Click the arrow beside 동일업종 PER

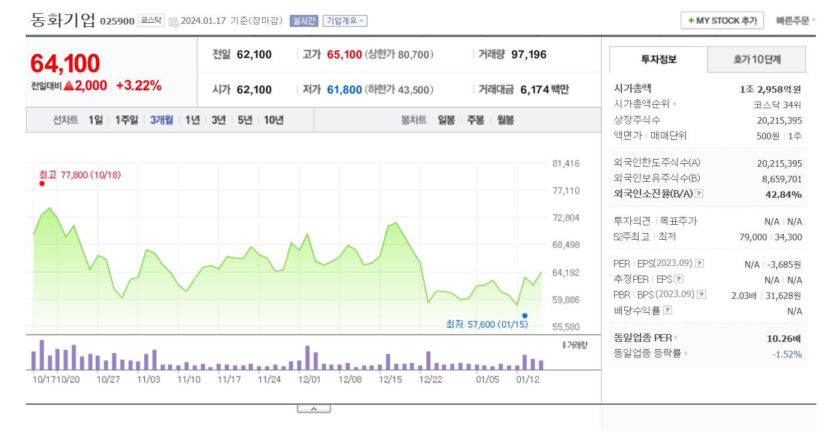pyautogui.click(x=676, y=338)
